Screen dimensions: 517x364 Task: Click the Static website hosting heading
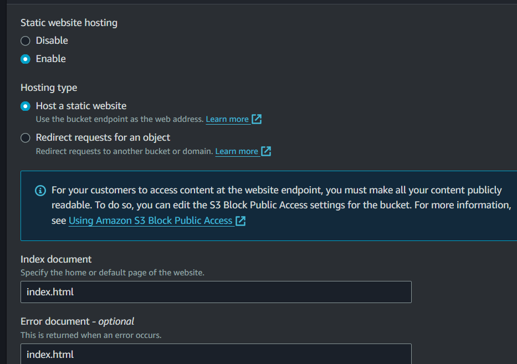click(69, 23)
